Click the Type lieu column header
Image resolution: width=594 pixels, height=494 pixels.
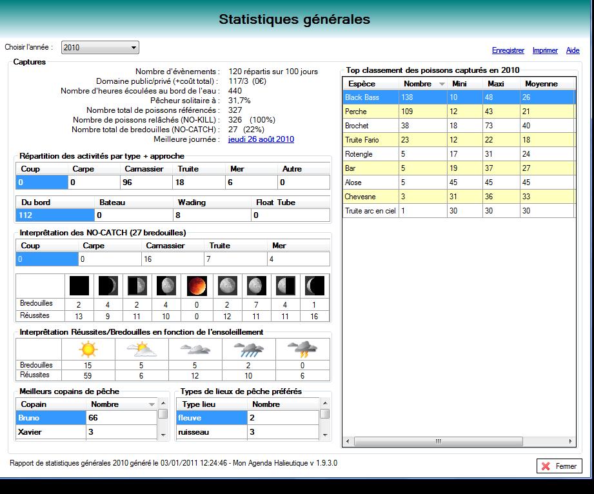click(212, 404)
